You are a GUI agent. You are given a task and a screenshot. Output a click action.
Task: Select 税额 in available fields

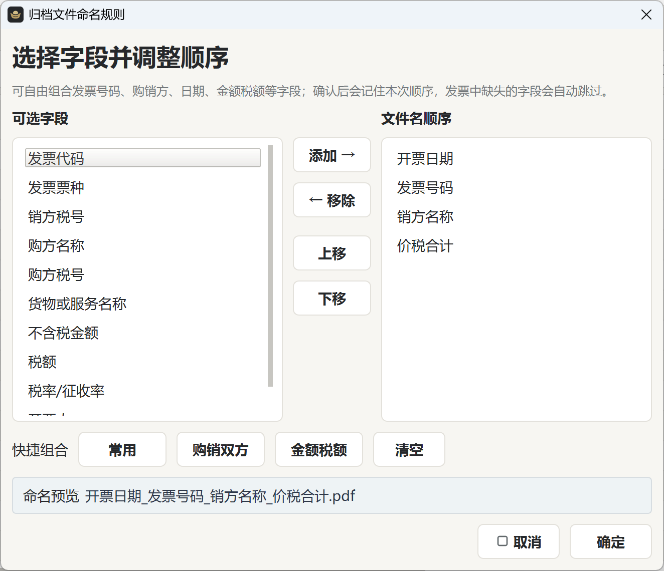pyautogui.click(x=143, y=362)
